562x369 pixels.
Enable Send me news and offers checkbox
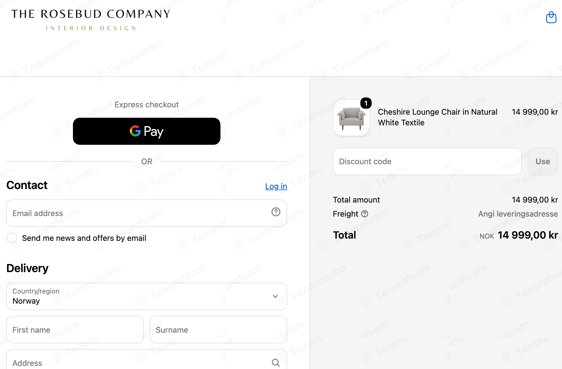point(12,238)
